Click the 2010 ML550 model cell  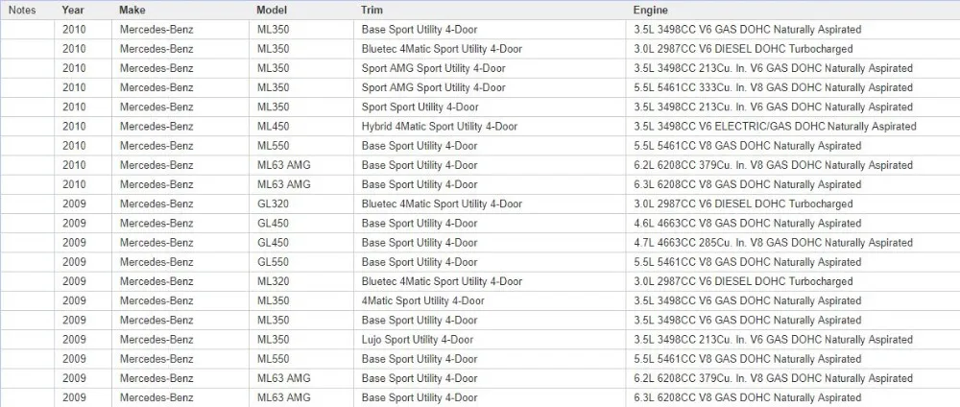[x=301, y=146]
